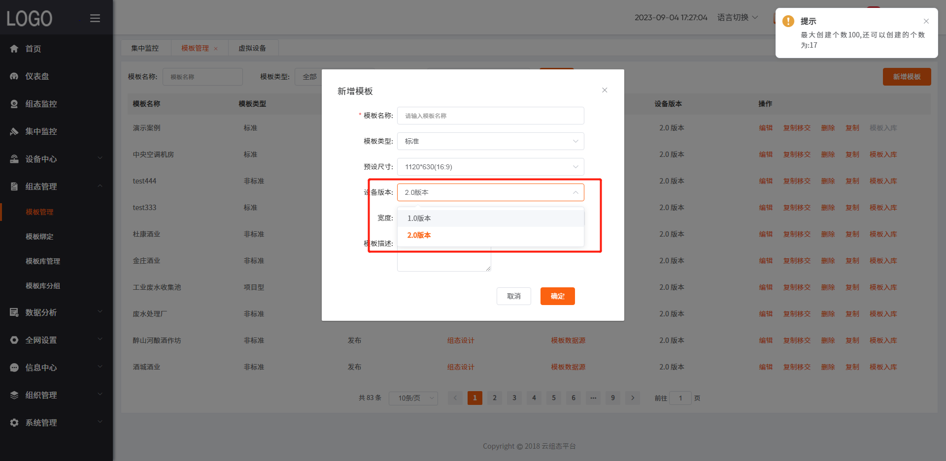
Task: Switch to the 模板管理 tab
Action: coord(195,48)
